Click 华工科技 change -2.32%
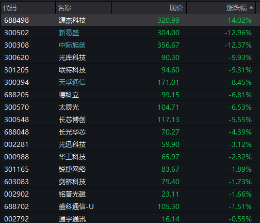The width and height of the screenshot is (260, 223). pos(240,157)
